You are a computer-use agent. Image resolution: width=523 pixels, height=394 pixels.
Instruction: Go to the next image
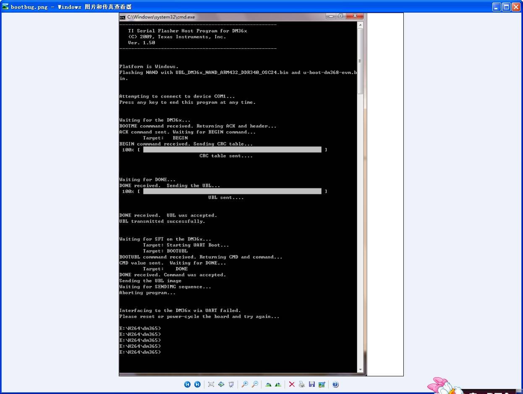[197, 384]
